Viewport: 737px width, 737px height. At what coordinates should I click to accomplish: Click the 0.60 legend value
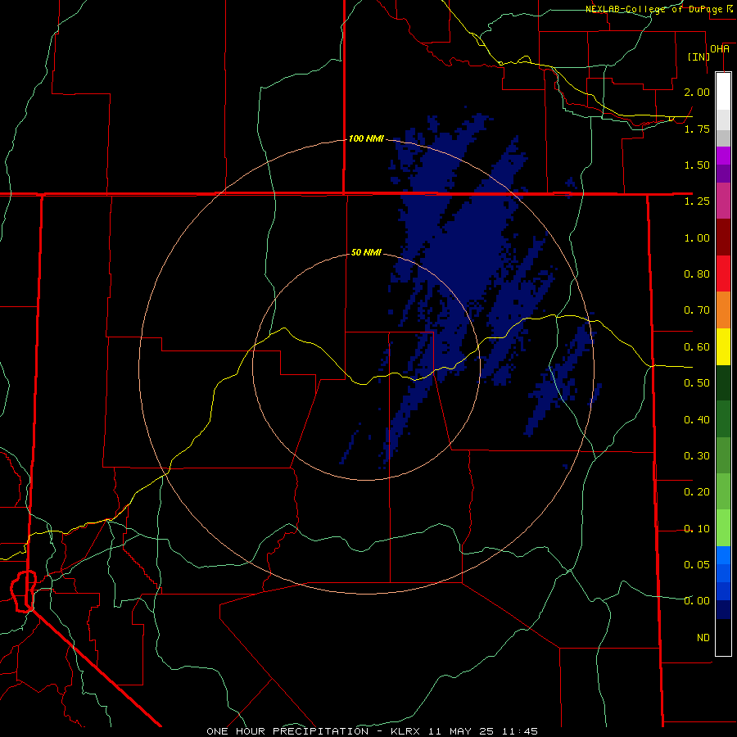(x=697, y=347)
